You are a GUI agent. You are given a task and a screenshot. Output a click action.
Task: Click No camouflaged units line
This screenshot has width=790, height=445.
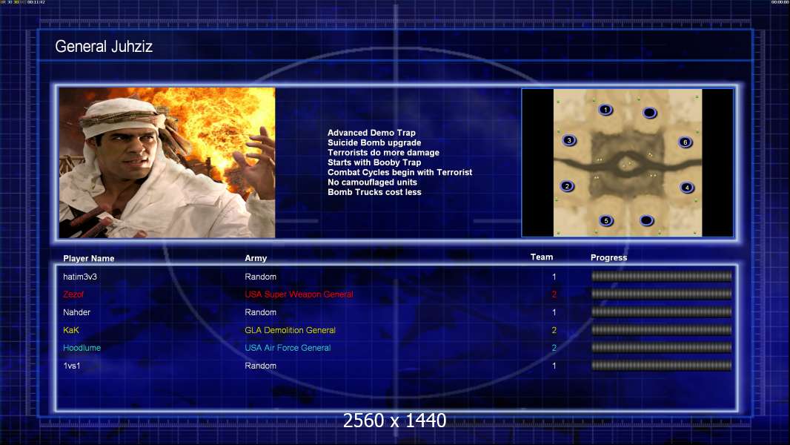point(372,182)
